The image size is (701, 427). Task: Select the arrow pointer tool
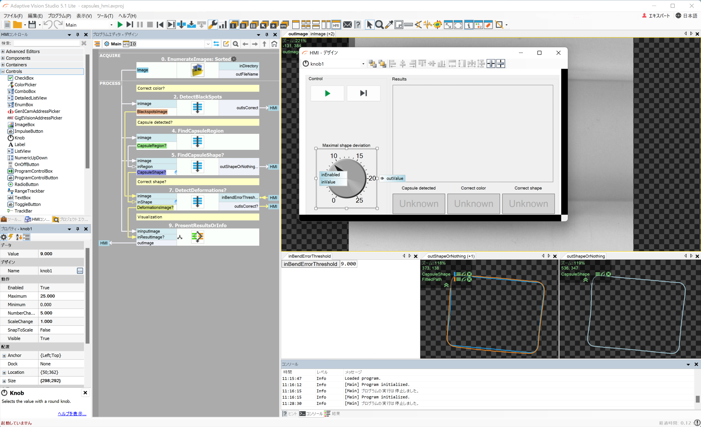pyautogui.click(x=369, y=25)
